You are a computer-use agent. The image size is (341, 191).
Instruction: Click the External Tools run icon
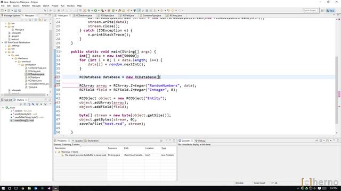click(x=102, y=11)
